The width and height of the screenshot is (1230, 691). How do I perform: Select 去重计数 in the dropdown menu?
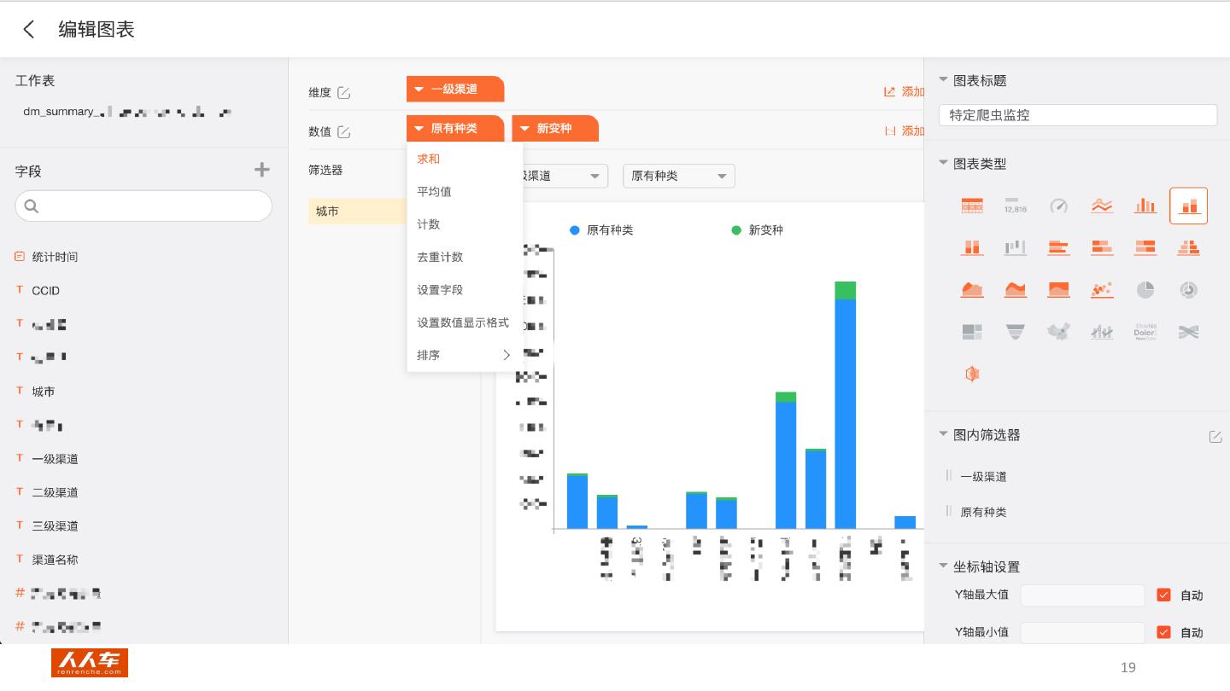click(440, 257)
